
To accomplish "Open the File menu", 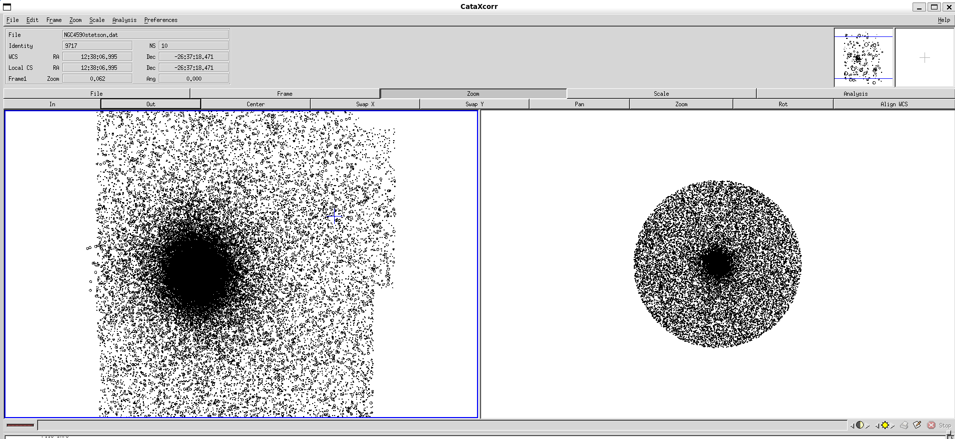I will pyautogui.click(x=12, y=20).
